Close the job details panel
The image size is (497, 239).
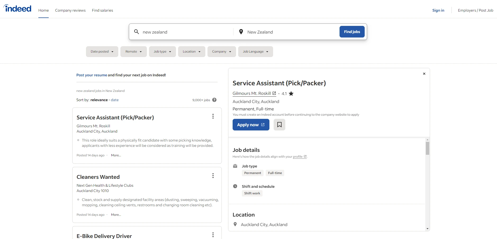tap(424, 74)
